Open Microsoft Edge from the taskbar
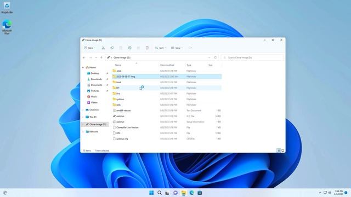 coord(191,193)
